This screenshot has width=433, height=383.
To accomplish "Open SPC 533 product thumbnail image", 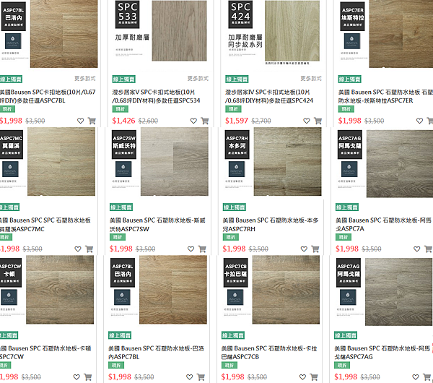I will click(161, 34).
